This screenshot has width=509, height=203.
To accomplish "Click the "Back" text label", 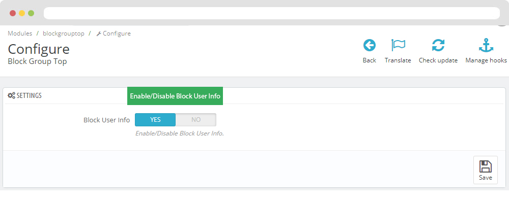I will [370, 60].
